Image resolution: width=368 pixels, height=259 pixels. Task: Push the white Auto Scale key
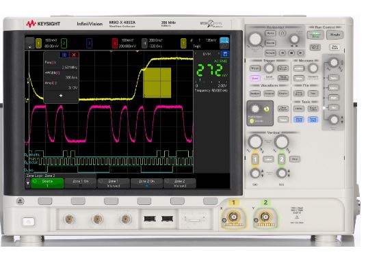(x=334, y=47)
